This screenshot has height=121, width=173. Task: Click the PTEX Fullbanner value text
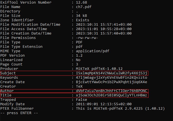pos(120,109)
